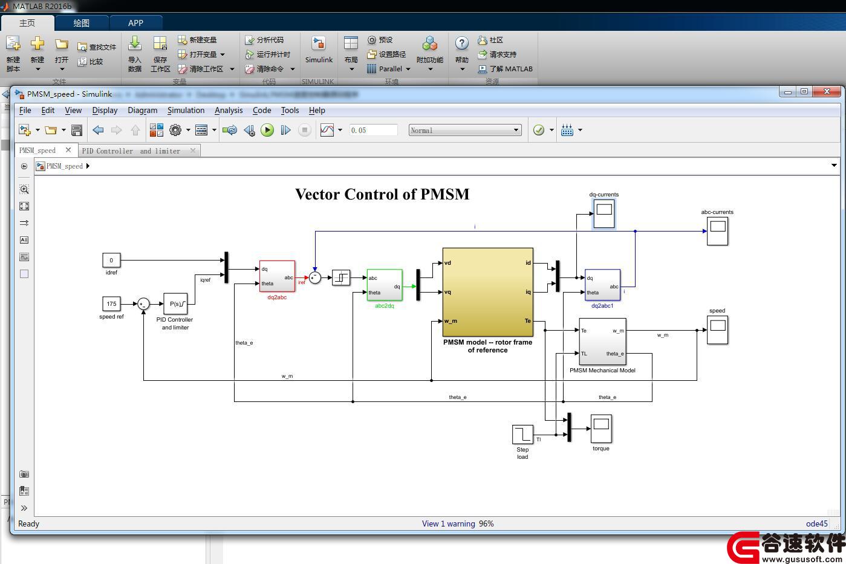The width and height of the screenshot is (846, 564).
Task: Switch to the 绘图 ribbon tab
Action: point(82,23)
